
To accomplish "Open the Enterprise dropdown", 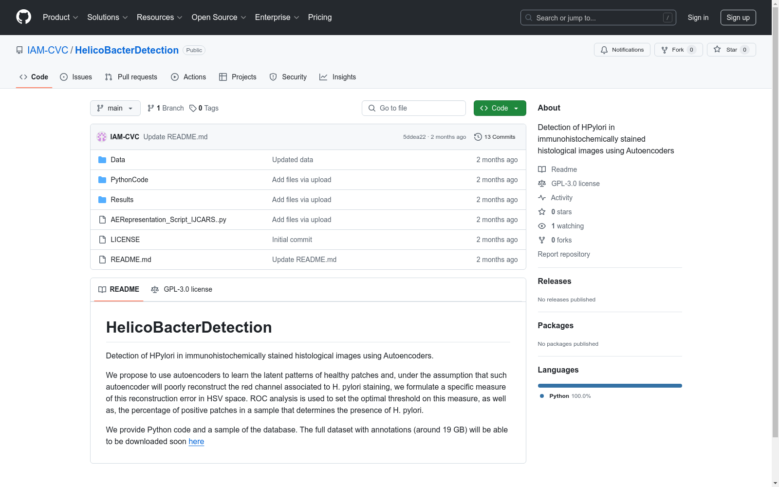I will tap(277, 17).
